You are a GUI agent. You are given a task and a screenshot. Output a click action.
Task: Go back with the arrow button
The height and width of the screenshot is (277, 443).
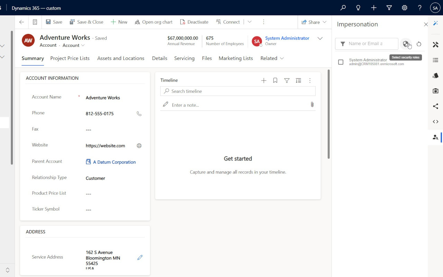coord(22,22)
